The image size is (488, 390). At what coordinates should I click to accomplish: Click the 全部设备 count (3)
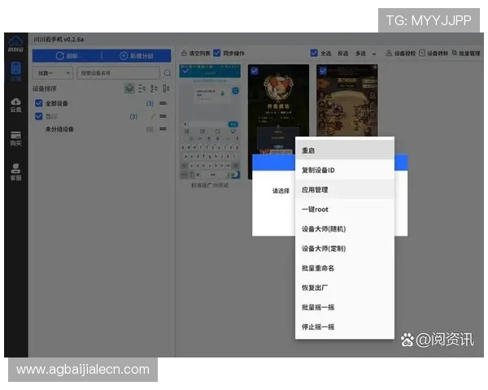(150, 103)
